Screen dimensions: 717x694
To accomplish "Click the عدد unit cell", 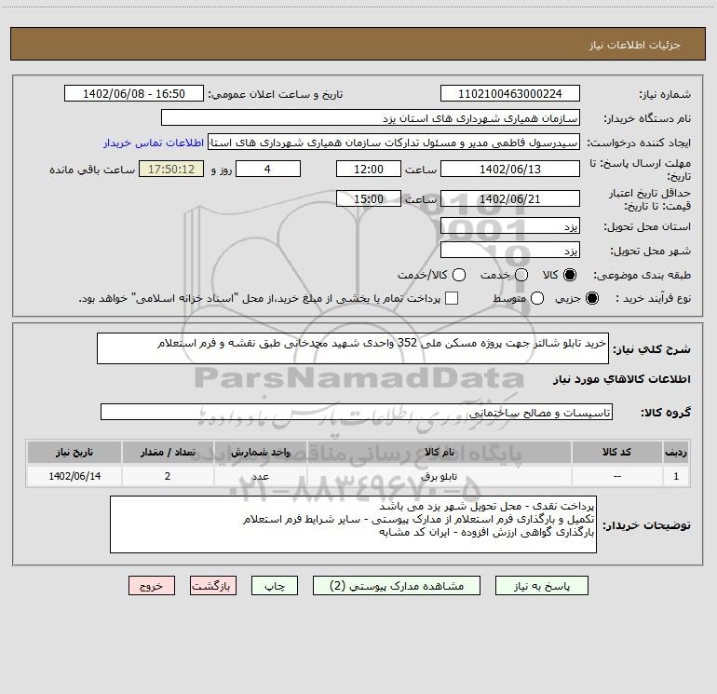I will (x=260, y=476).
